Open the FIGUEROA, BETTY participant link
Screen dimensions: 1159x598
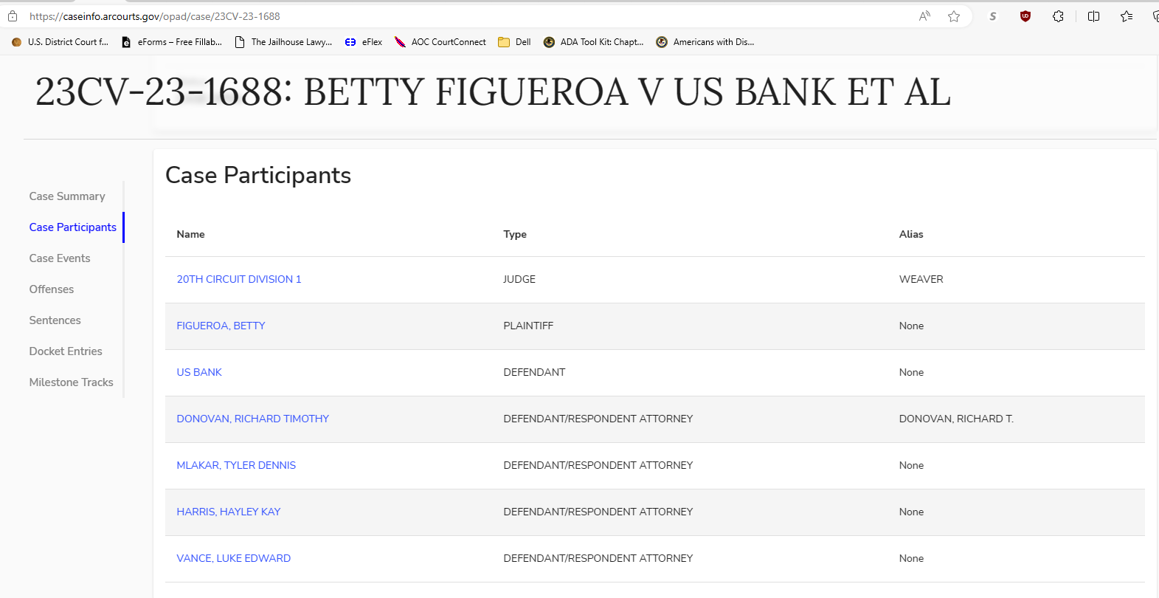[221, 326]
